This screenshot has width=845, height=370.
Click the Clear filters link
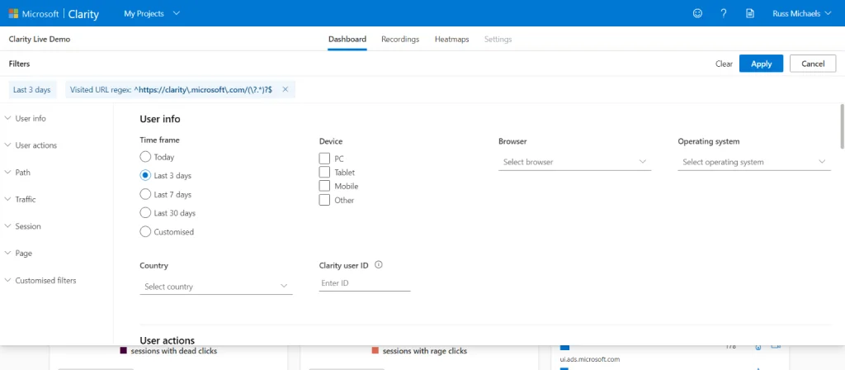[x=724, y=64]
